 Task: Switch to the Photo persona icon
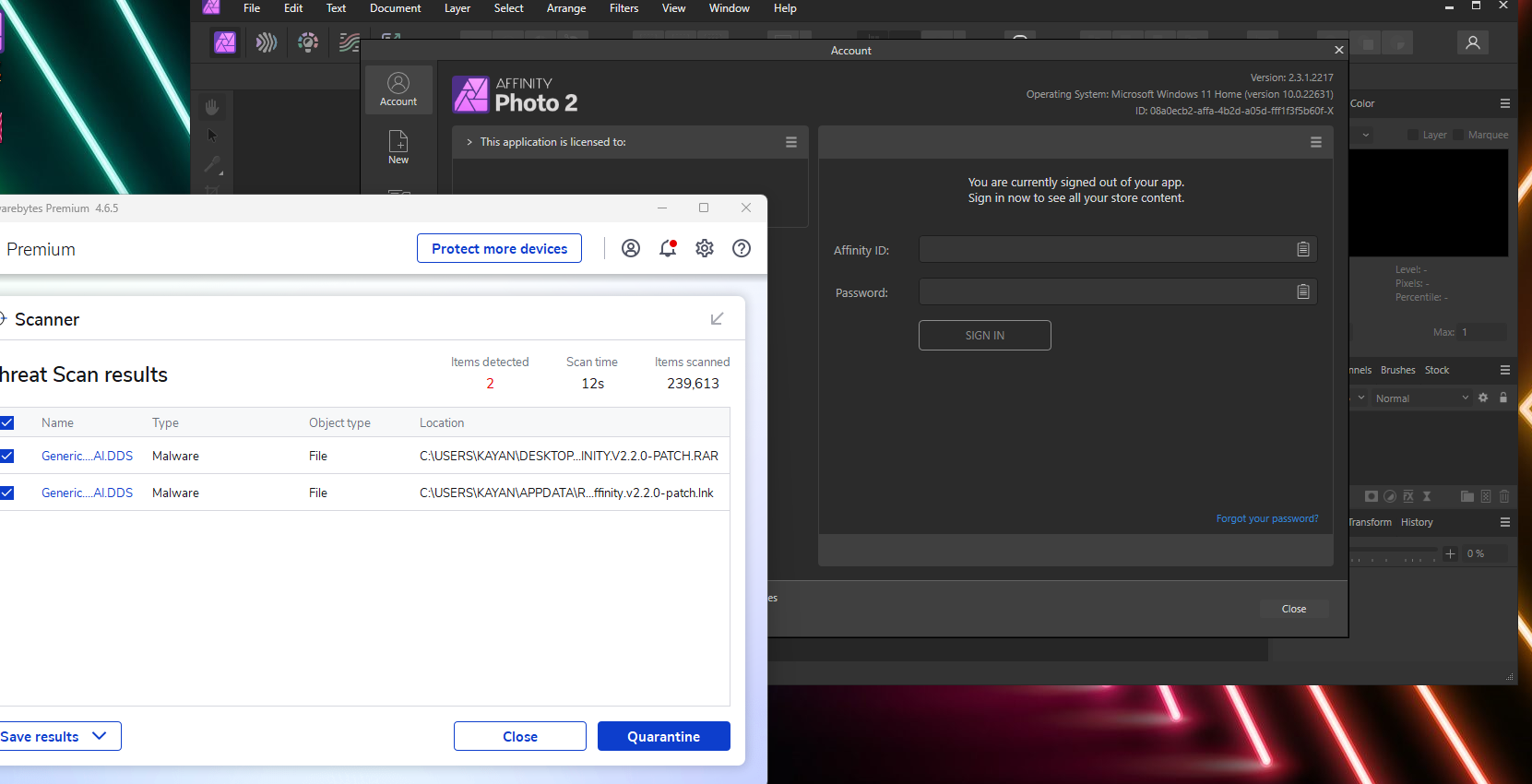[x=225, y=42]
